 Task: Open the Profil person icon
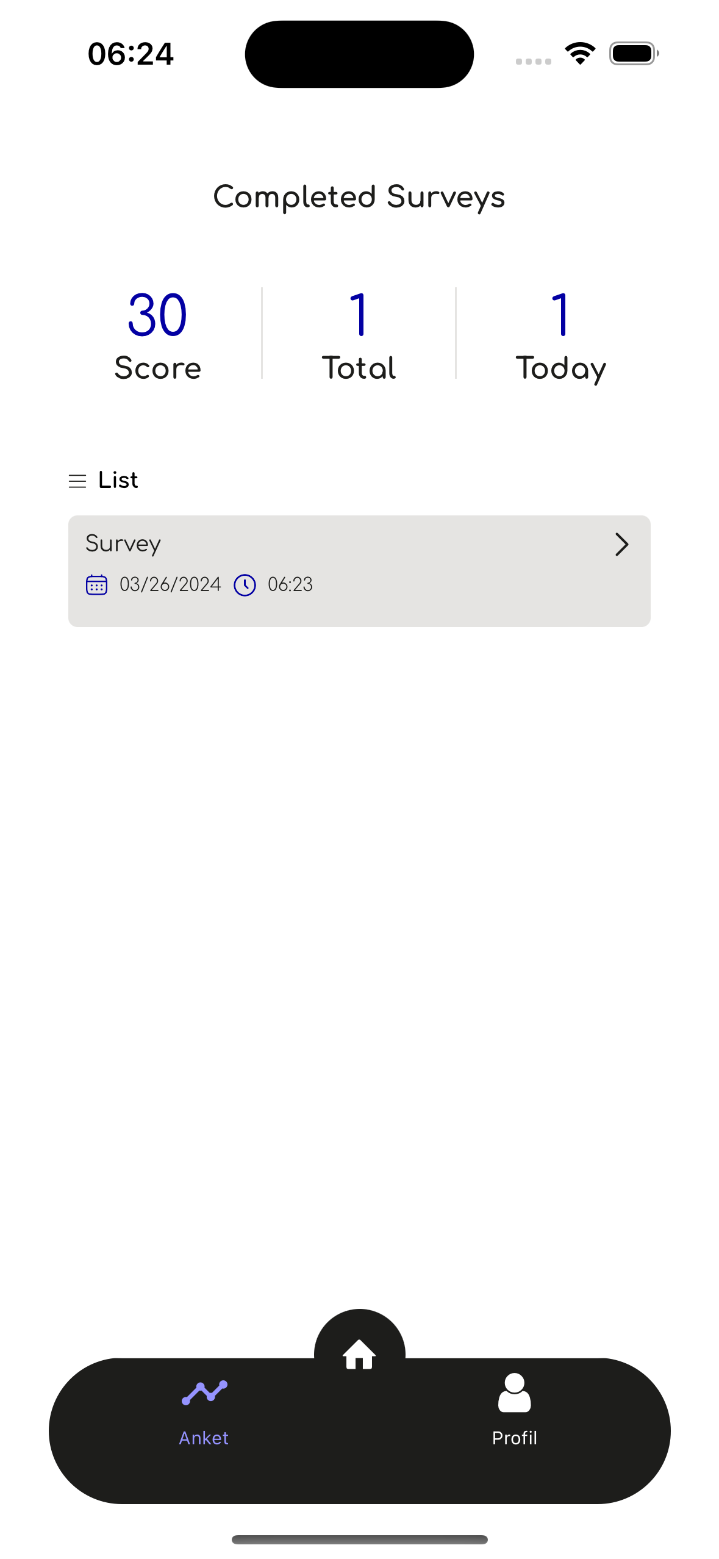(x=514, y=1392)
